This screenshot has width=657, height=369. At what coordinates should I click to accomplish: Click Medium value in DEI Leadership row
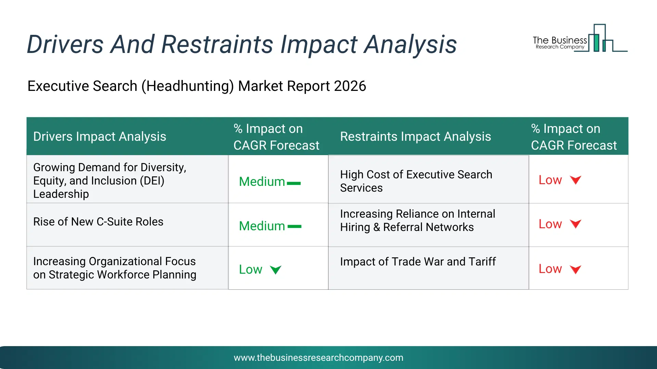[x=262, y=181]
